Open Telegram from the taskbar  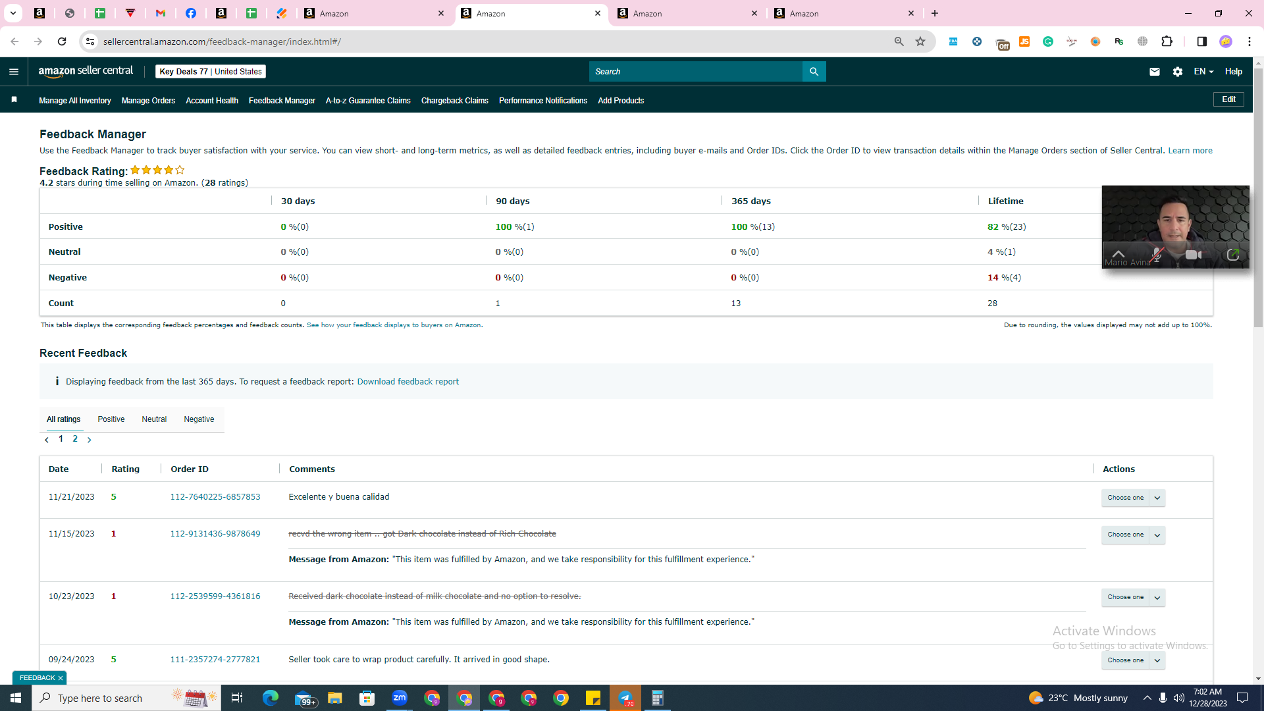[625, 698]
